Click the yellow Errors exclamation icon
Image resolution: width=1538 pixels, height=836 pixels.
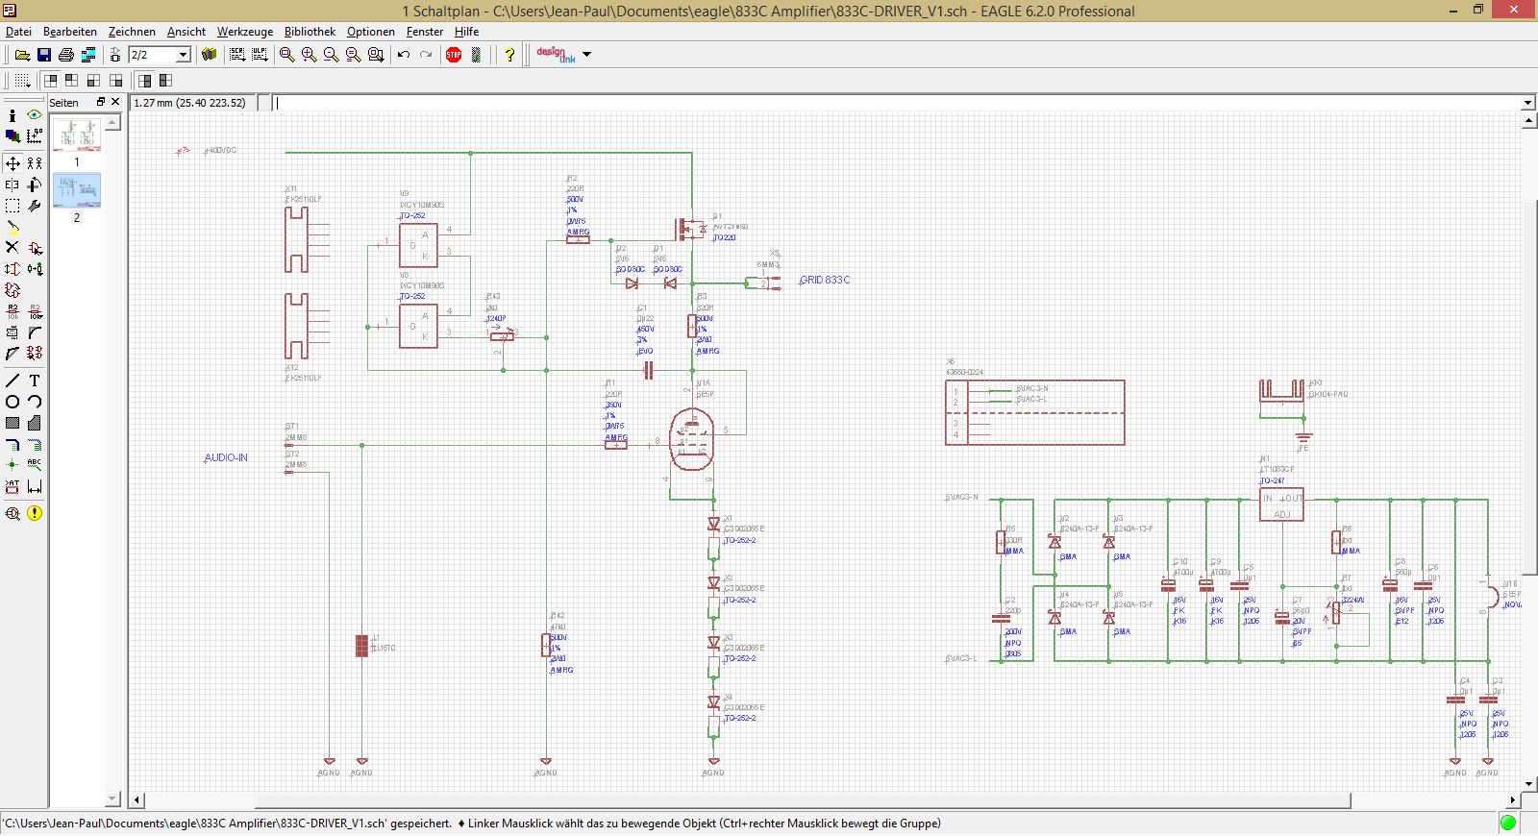pyautogui.click(x=35, y=513)
